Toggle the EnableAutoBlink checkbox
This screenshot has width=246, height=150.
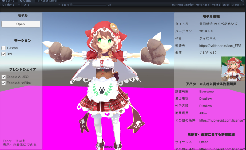[x=3, y=83]
